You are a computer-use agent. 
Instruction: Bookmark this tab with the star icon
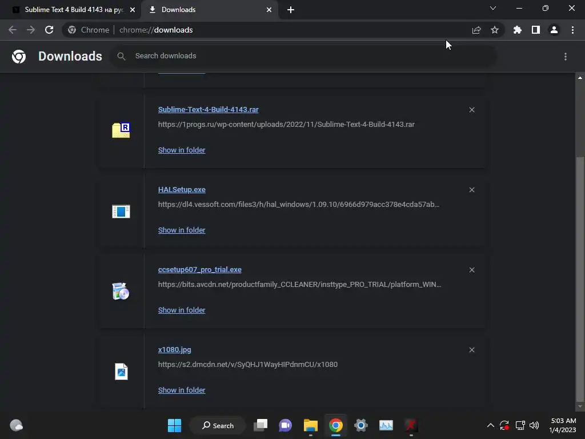pos(495,30)
